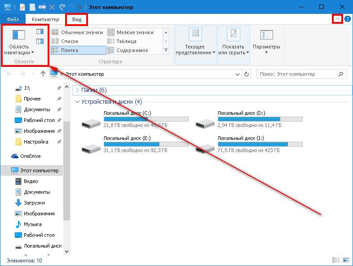The height and width of the screenshot is (266, 353).
Task: Open the Help question mark icon
Action: tap(347, 19)
